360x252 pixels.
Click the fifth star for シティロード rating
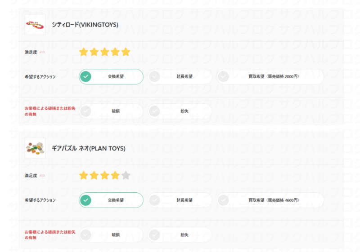point(126,52)
